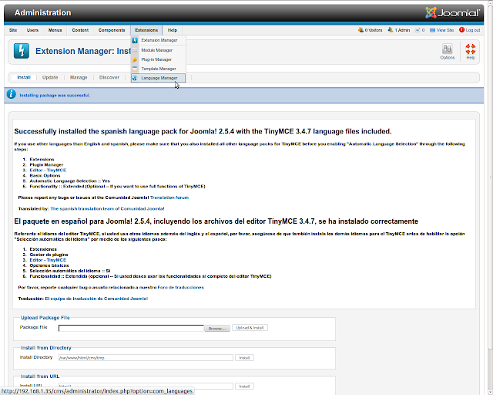The width and height of the screenshot is (493, 395).
Task: Open the Site menu
Action: pyautogui.click(x=13, y=30)
